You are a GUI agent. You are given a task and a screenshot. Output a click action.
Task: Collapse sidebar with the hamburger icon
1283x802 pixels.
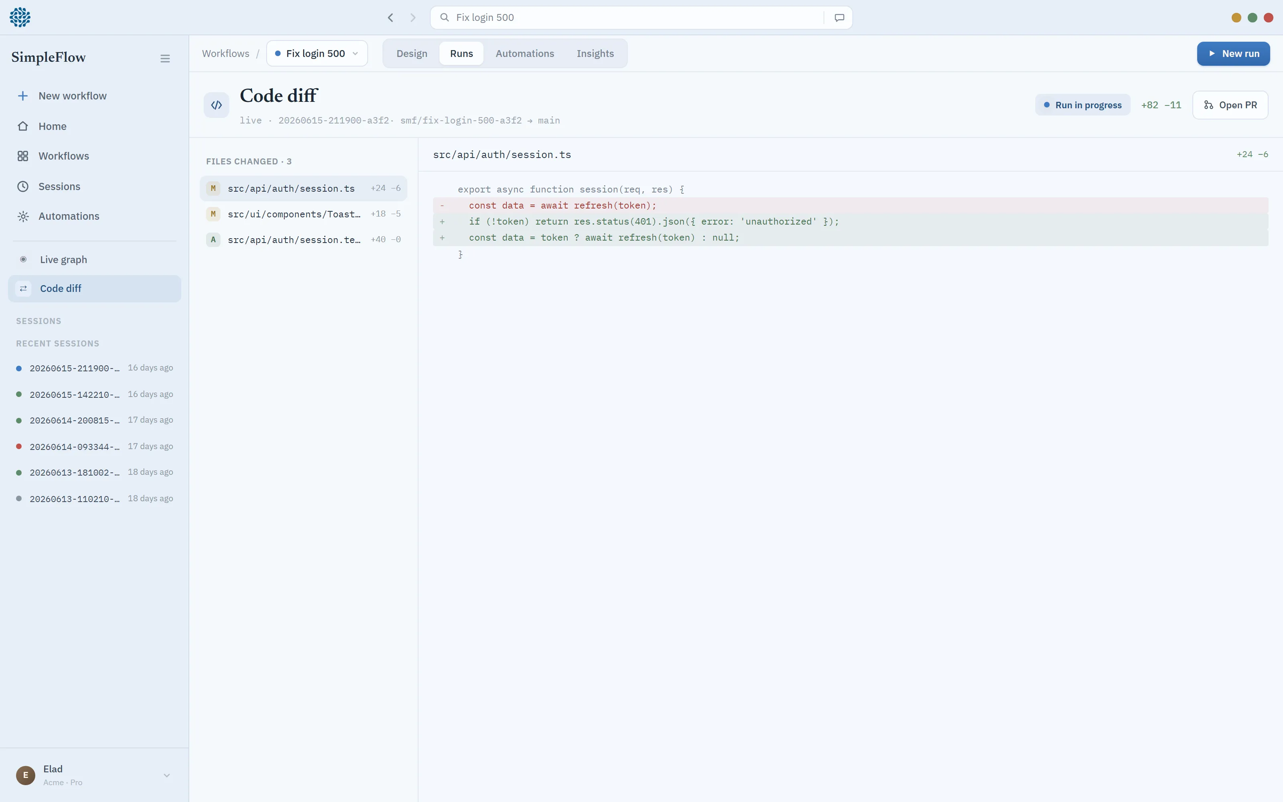(165, 59)
